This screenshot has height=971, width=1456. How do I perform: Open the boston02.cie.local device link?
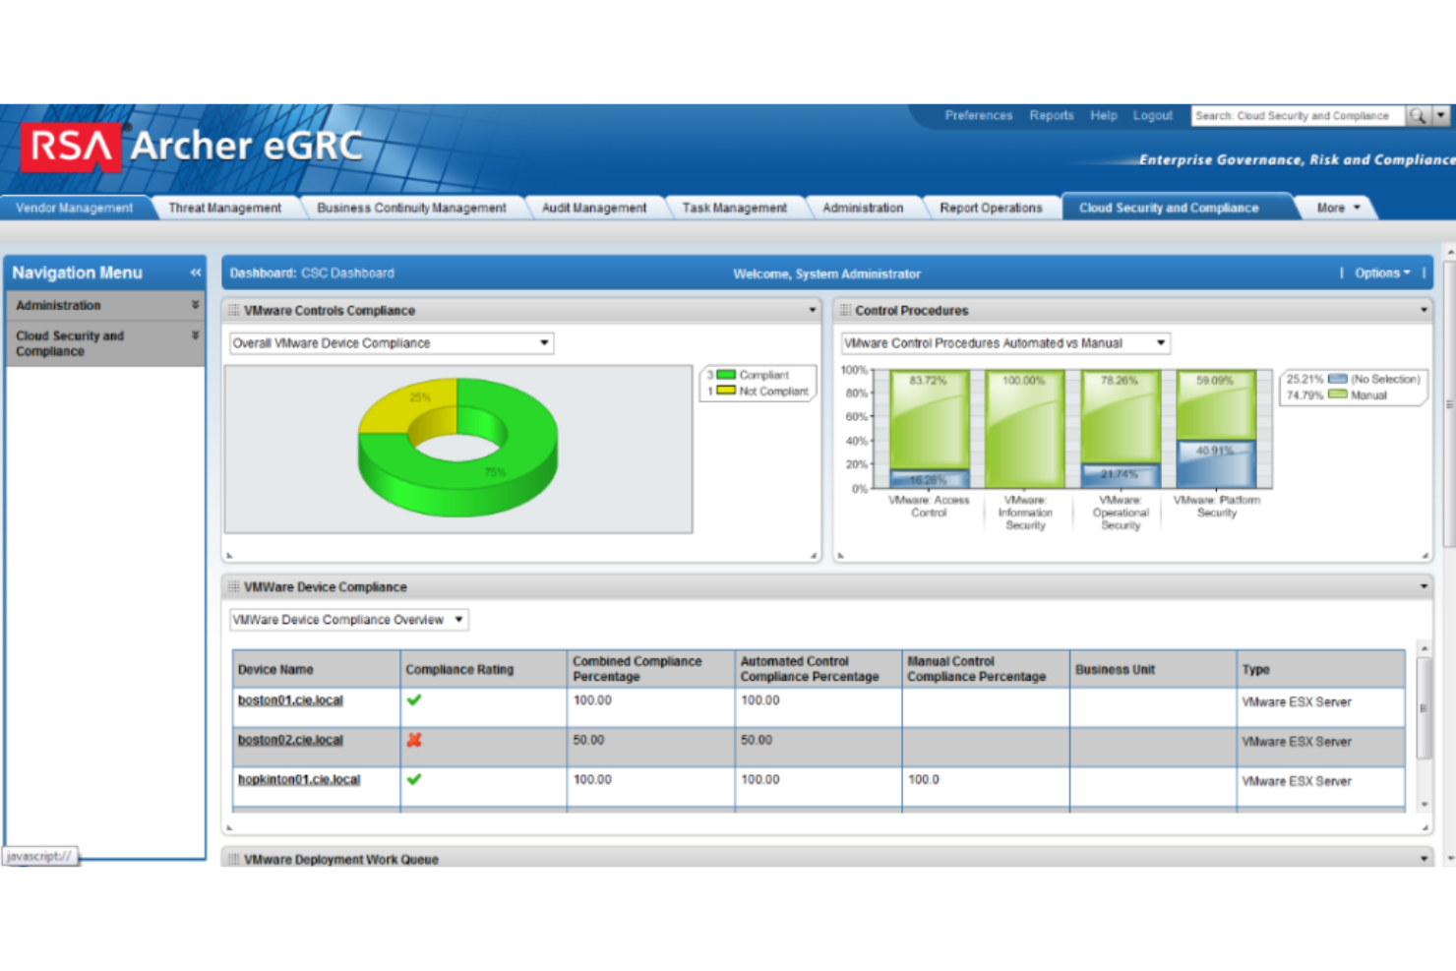point(290,740)
